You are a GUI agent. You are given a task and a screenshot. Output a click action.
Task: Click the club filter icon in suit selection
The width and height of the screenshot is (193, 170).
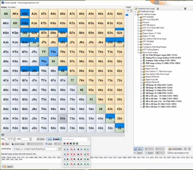pyautogui.click(x=74, y=144)
